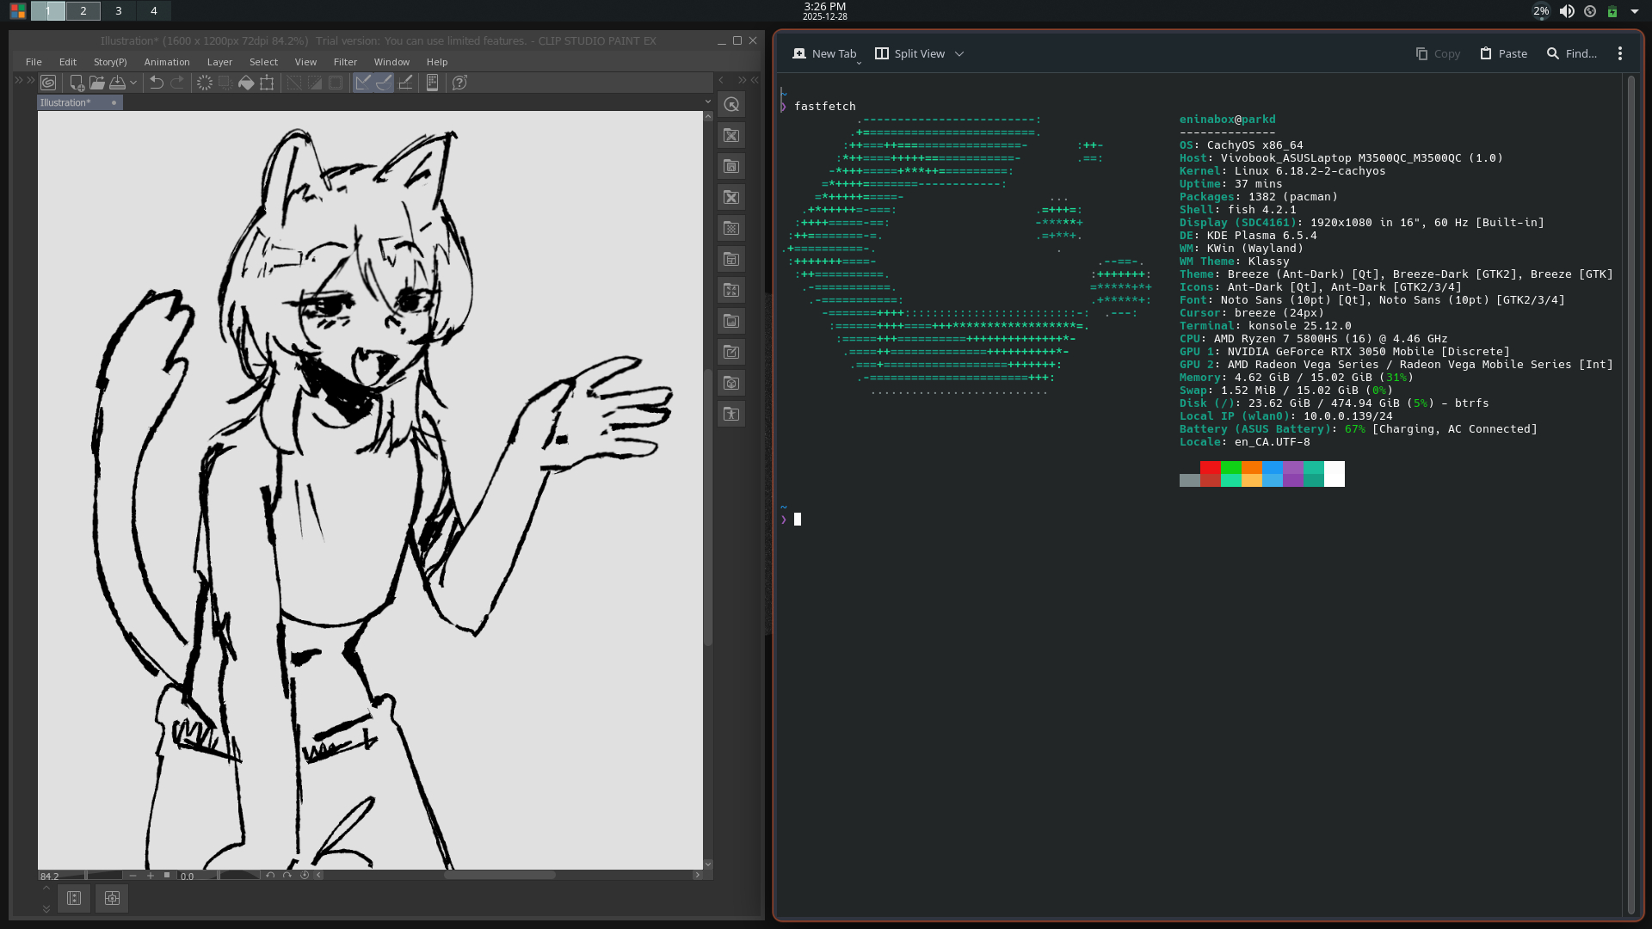Image resolution: width=1652 pixels, height=929 pixels.
Task: Click the Fill bucket icon
Action: coord(246,83)
